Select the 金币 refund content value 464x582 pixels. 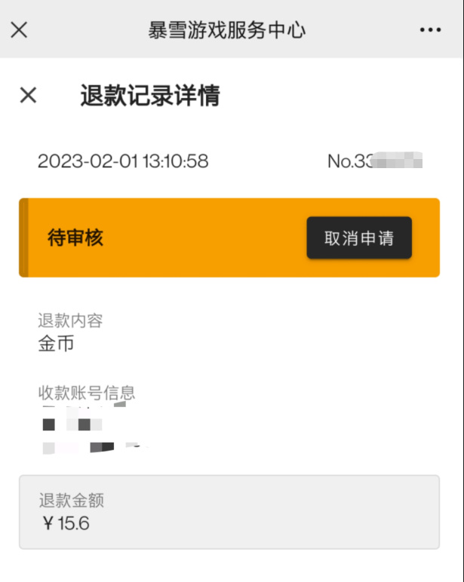(56, 343)
